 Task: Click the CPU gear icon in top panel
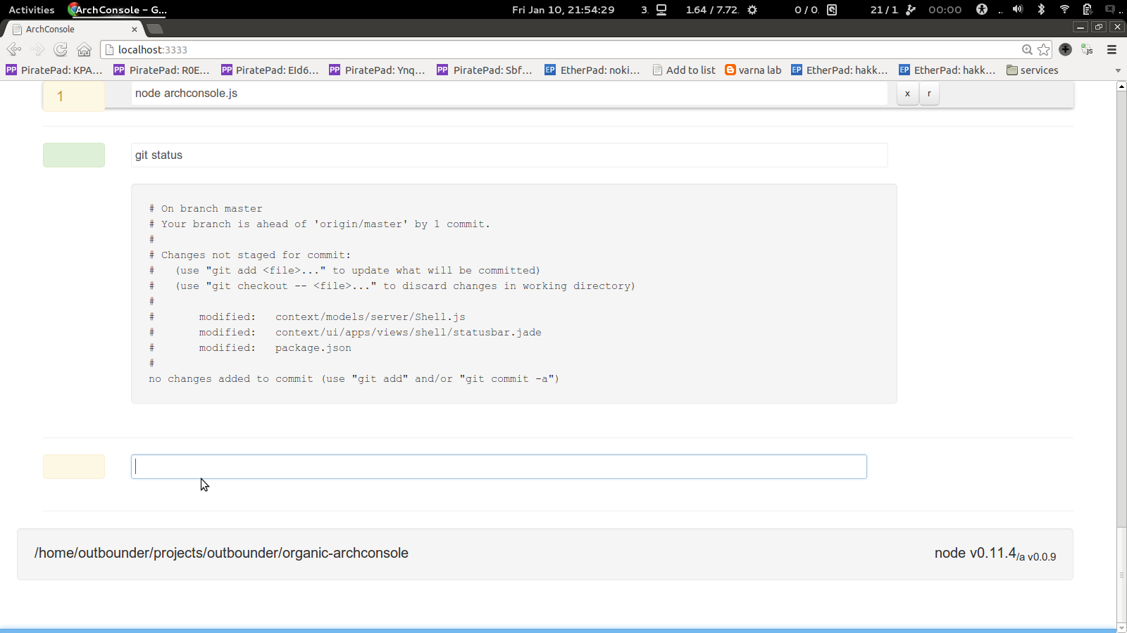point(752,10)
